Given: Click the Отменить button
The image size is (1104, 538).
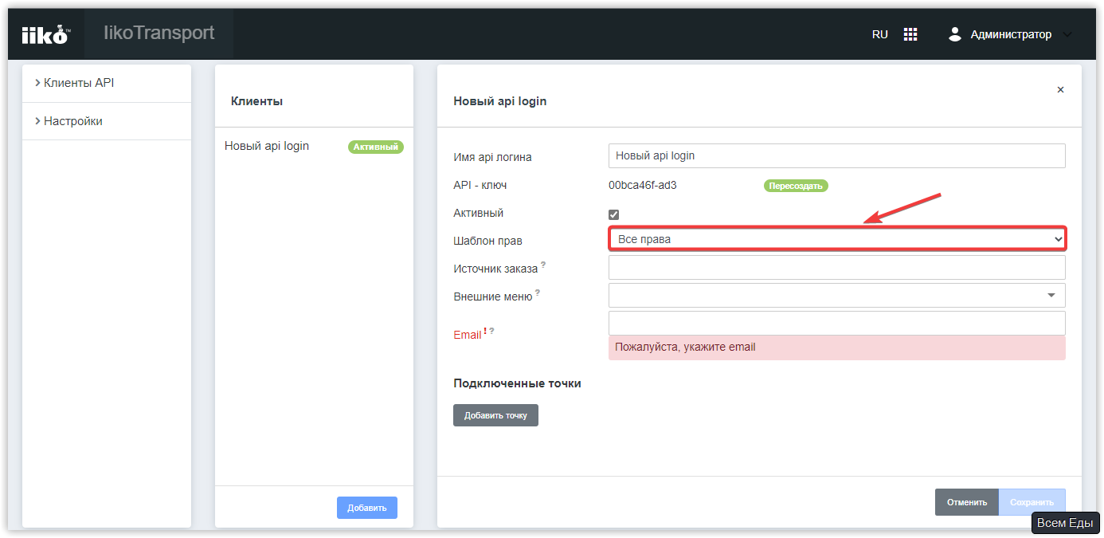Looking at the screenshot, I should (966, 502).
